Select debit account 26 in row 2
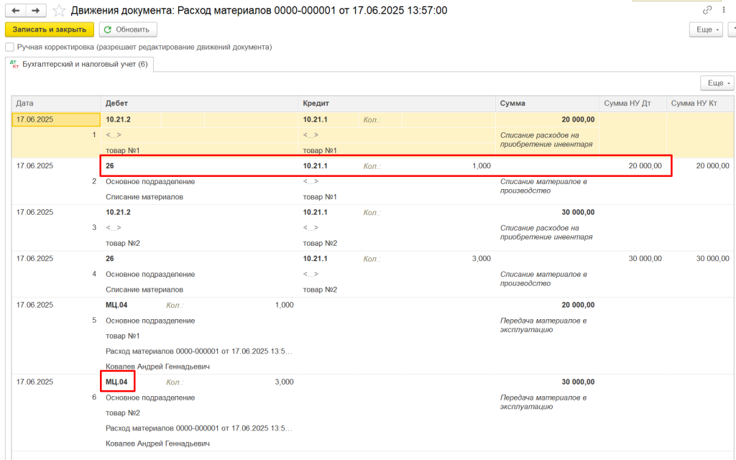The width and height of the screenshot is (736, 460). (110, 166)
